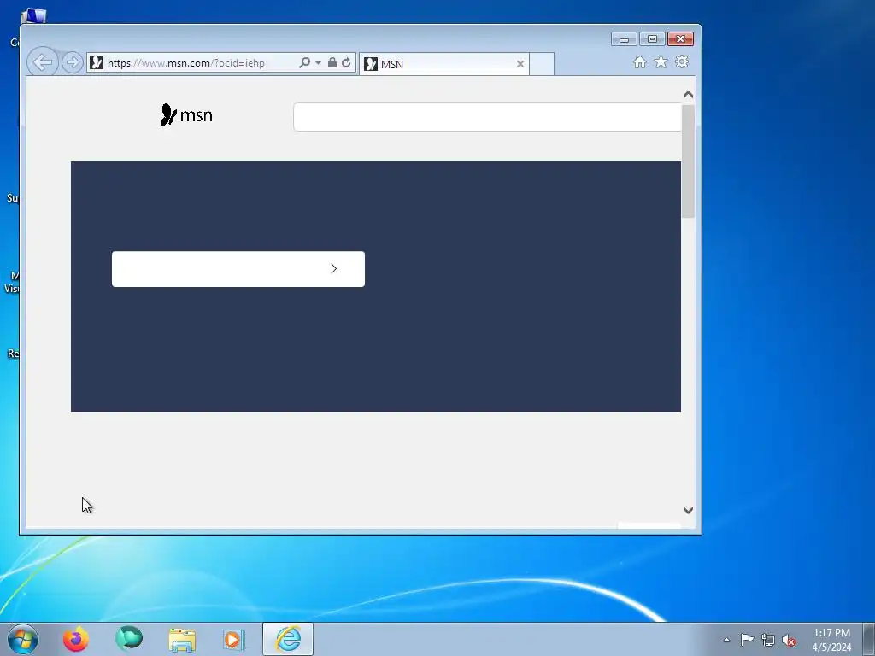Open a new blank tab
This screenshot has height=656, width=875.
pos(541,64)
